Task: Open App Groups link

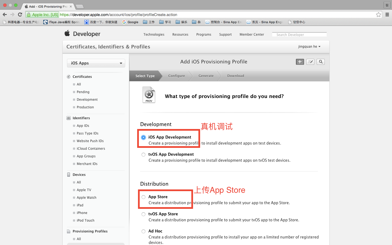Action: (86, 156)
